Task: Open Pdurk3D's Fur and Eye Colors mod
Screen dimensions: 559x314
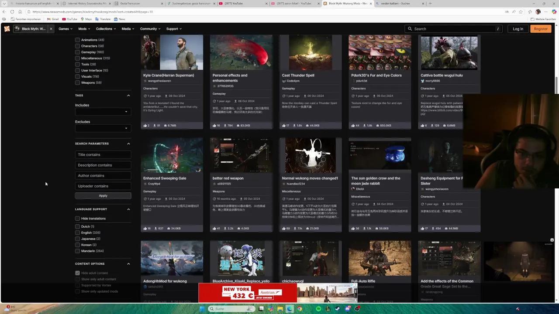Action: pos(376,75)
